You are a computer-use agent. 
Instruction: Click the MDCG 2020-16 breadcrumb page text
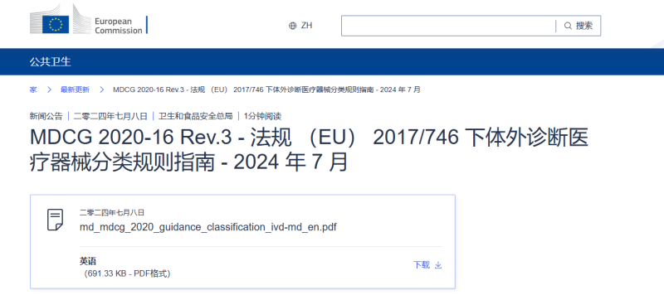point(266,90)
